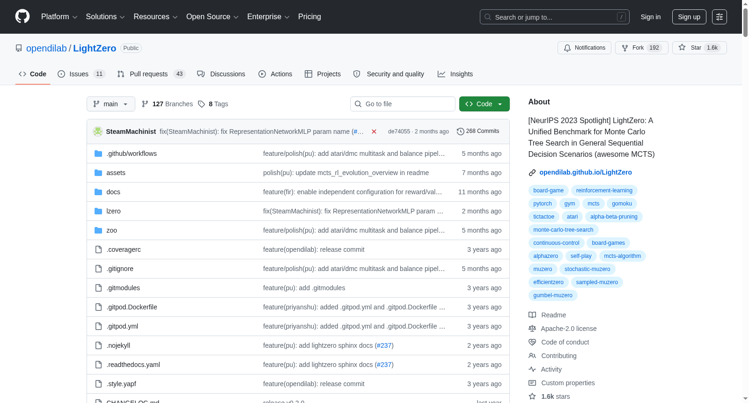This screenshot has width=749, height=403.
Task: Open the main branch selector dropdown
Action: click(111, 104)
